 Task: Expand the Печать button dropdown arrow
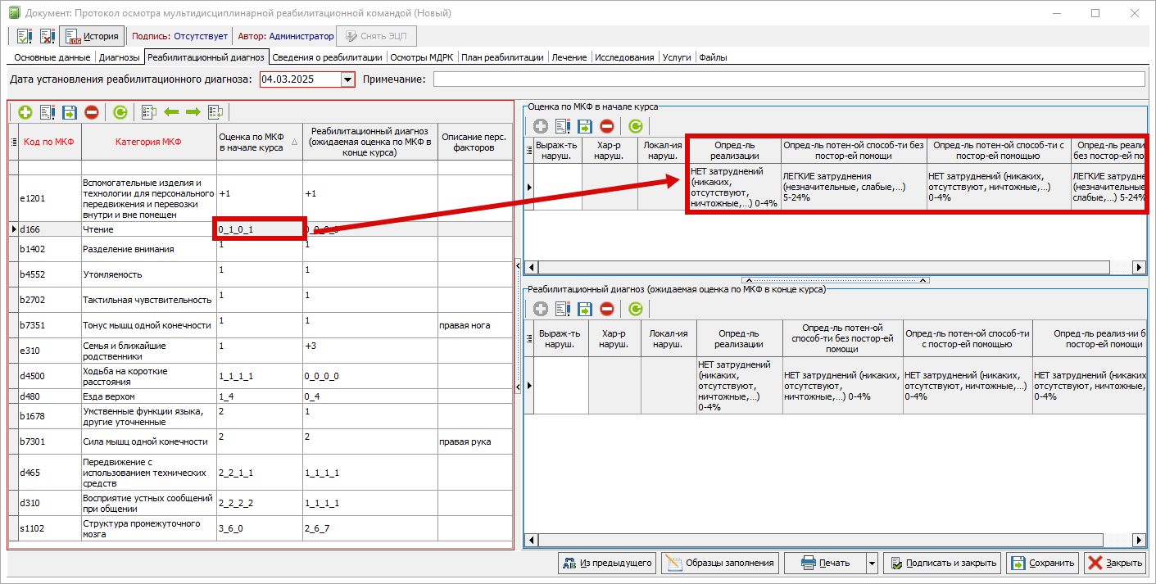click(x=872, y=563)
